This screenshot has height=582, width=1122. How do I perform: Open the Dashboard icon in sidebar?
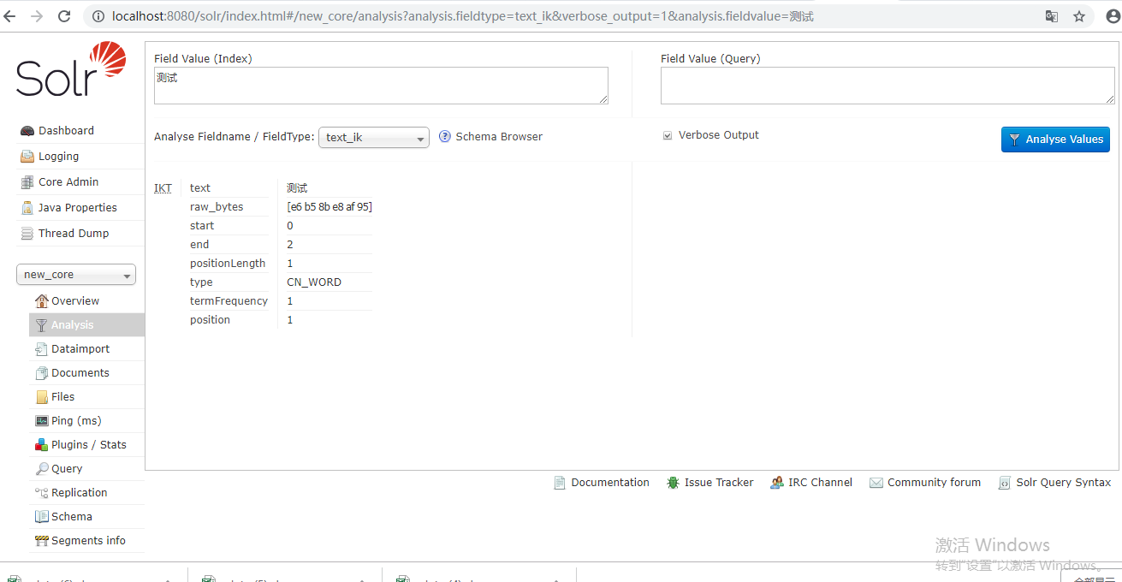pyautogui.click(x=27, y=131)
